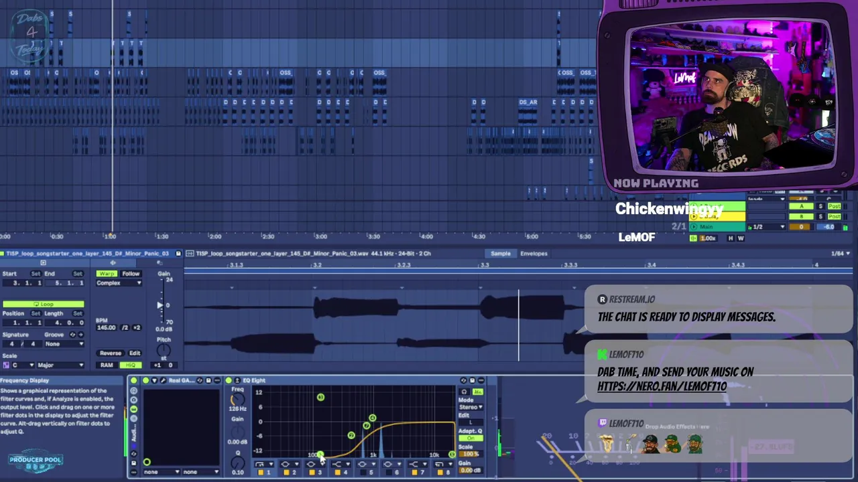The width and height of the screenshot is (858, 482).
Task: Switch to the Sample tab
Action: coord(501,254)
